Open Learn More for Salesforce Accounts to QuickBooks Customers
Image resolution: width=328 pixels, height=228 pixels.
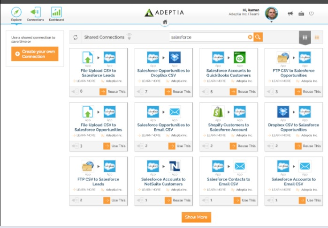point(214,81)
